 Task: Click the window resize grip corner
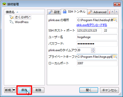(x=120, y=94)
